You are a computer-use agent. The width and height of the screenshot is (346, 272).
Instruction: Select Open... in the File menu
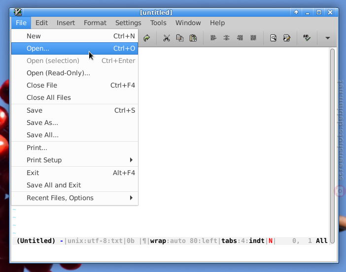[x=75, y=48]
